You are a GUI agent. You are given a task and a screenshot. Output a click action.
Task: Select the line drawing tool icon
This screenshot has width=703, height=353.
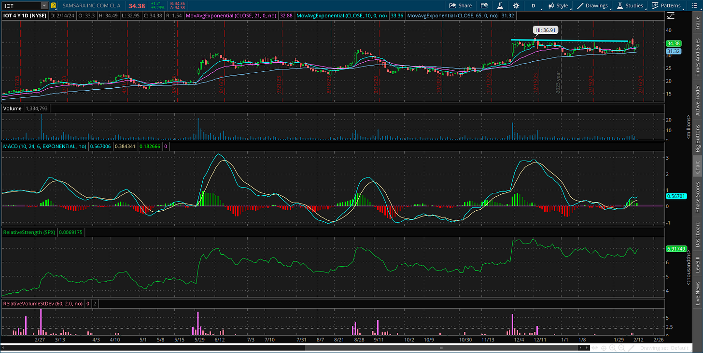click(631, 348)
